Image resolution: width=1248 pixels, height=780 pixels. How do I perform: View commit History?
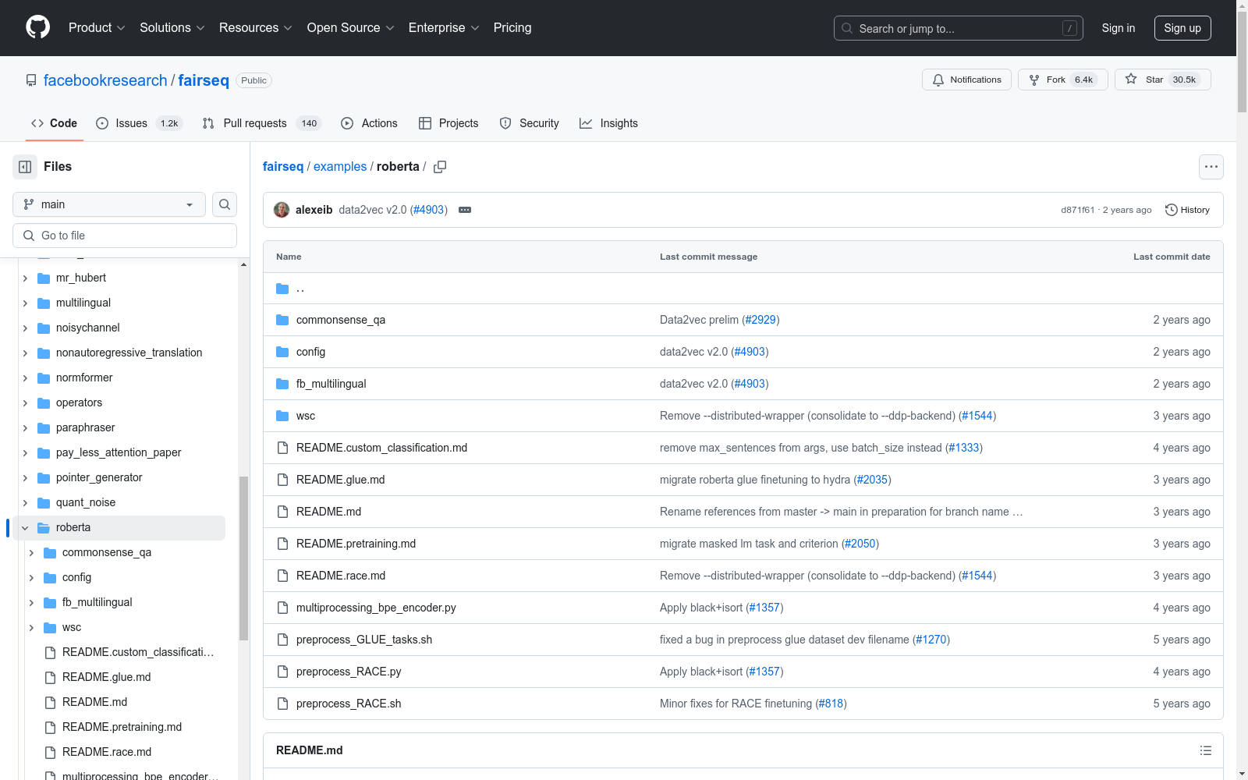(1187, 210)
